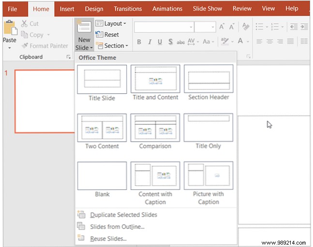Viewport: 313px width, 247px height.
Task: Underline the selected text
Action: coord(160,42)
